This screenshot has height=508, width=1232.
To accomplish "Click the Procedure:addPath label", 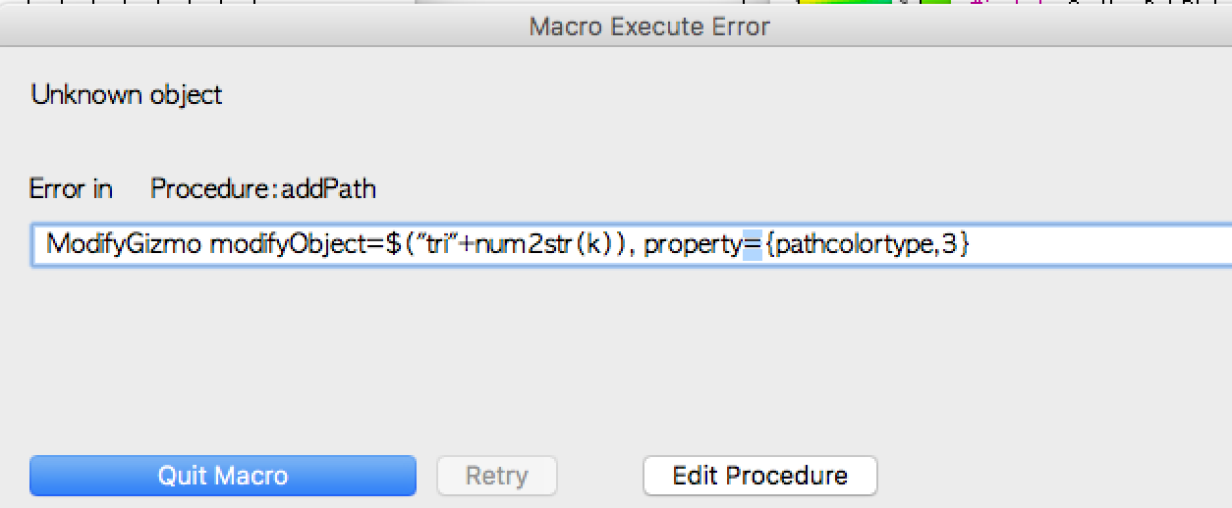I will [263, 188].
